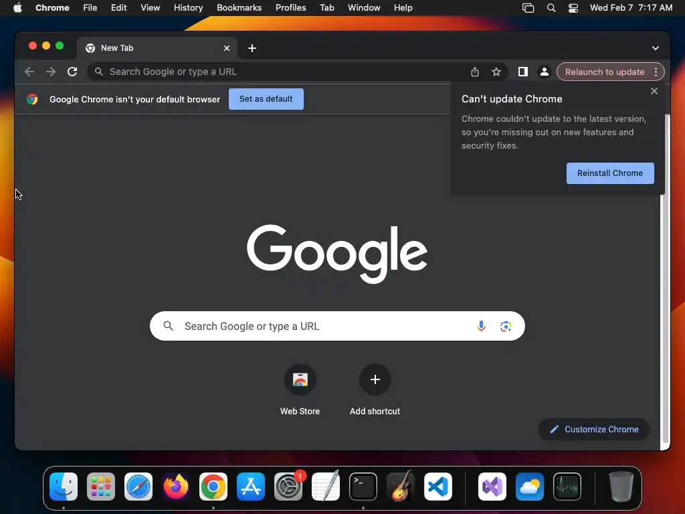Screen dimensions: 685x514
Task: Open a new tab with plus button
Action: [252, 48]
